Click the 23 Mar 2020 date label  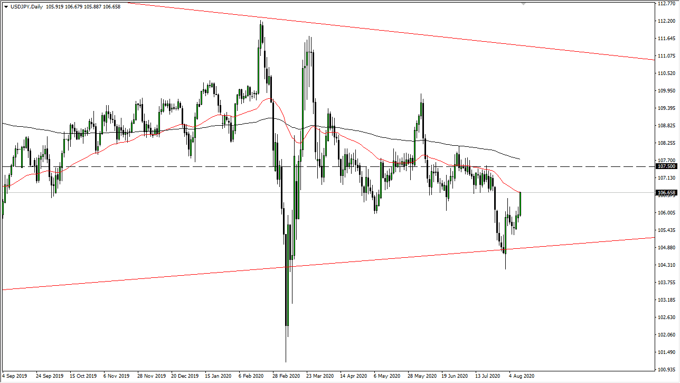pyautogui.click(x=319, y=376)
